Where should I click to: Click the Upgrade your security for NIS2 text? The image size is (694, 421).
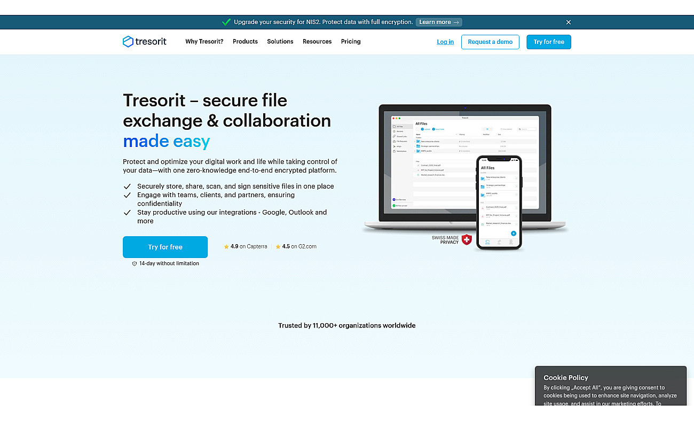point(324,22)
